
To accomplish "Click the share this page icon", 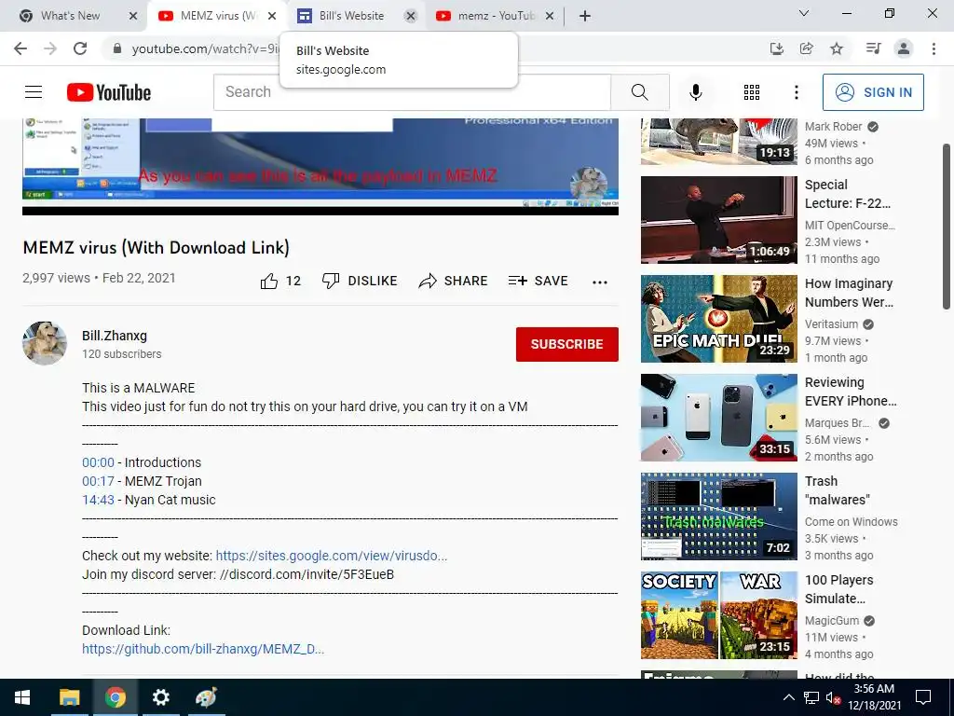I will click(806, 48).
